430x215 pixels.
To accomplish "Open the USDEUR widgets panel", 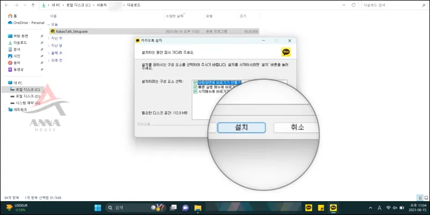I will 17,208.
